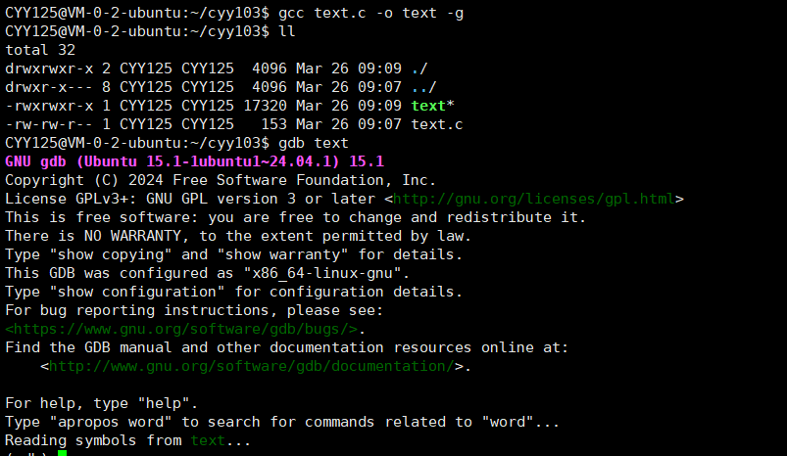Screen dimensions: 787x456
Task: Click the 'This is free software' line
Action: click(x=296, y=217)
